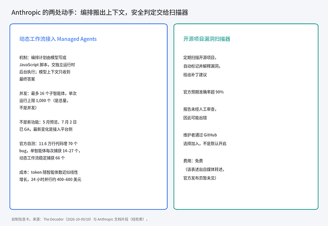Select the line "动态工作流稳定捕获 66 个"
The height and width of the screenshot is (226, 328).
click(42, 158)
